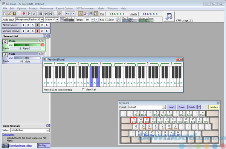The image size is (226, 149).
Task: Open the Record Options menu
Action: 65,8
